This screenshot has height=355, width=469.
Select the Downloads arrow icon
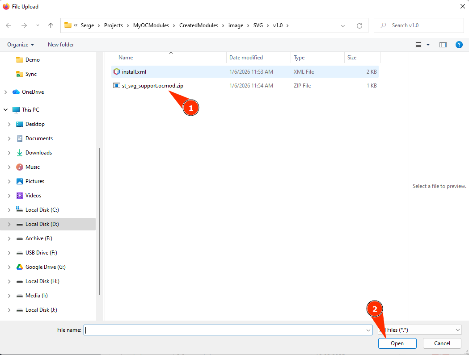pos(19,153)
